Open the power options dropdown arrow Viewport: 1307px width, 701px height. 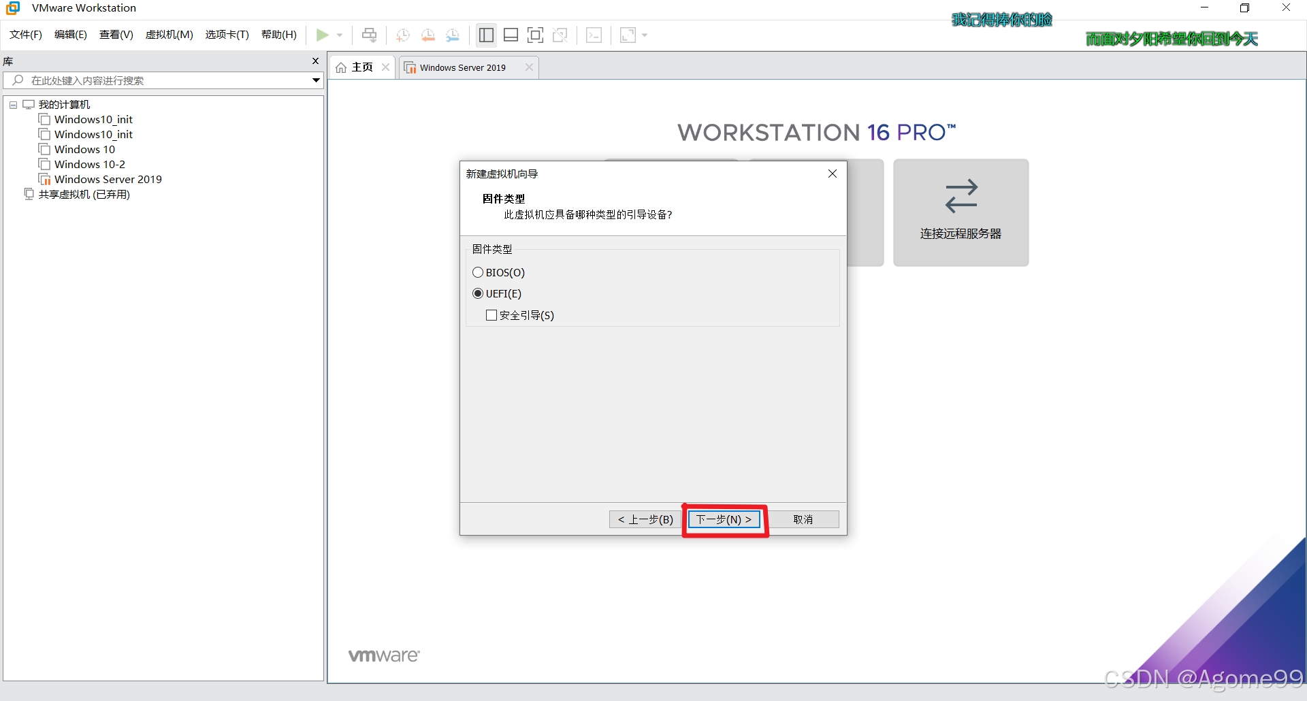(340, 35)
